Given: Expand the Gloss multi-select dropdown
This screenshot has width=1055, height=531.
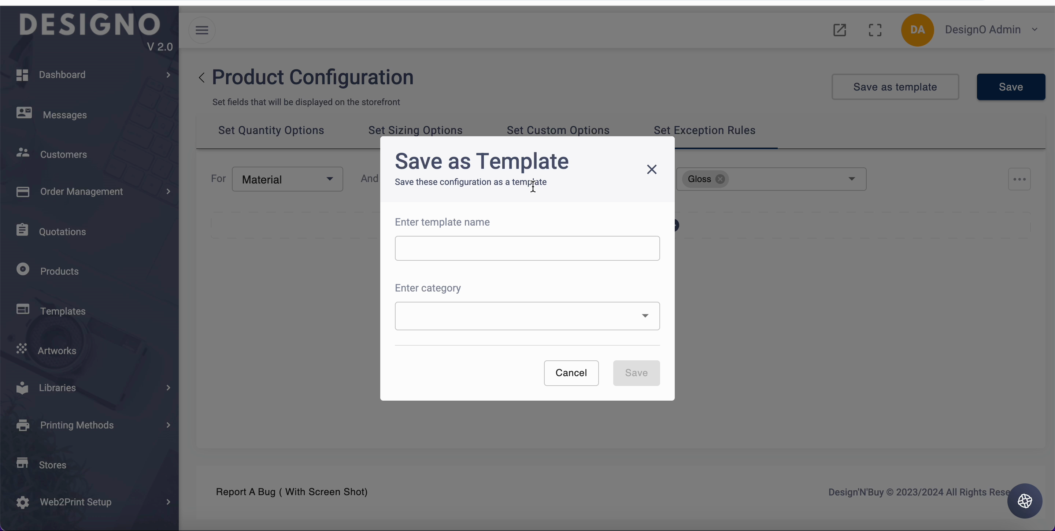Looking at the screenshot, I should click(x=851, y=179).
